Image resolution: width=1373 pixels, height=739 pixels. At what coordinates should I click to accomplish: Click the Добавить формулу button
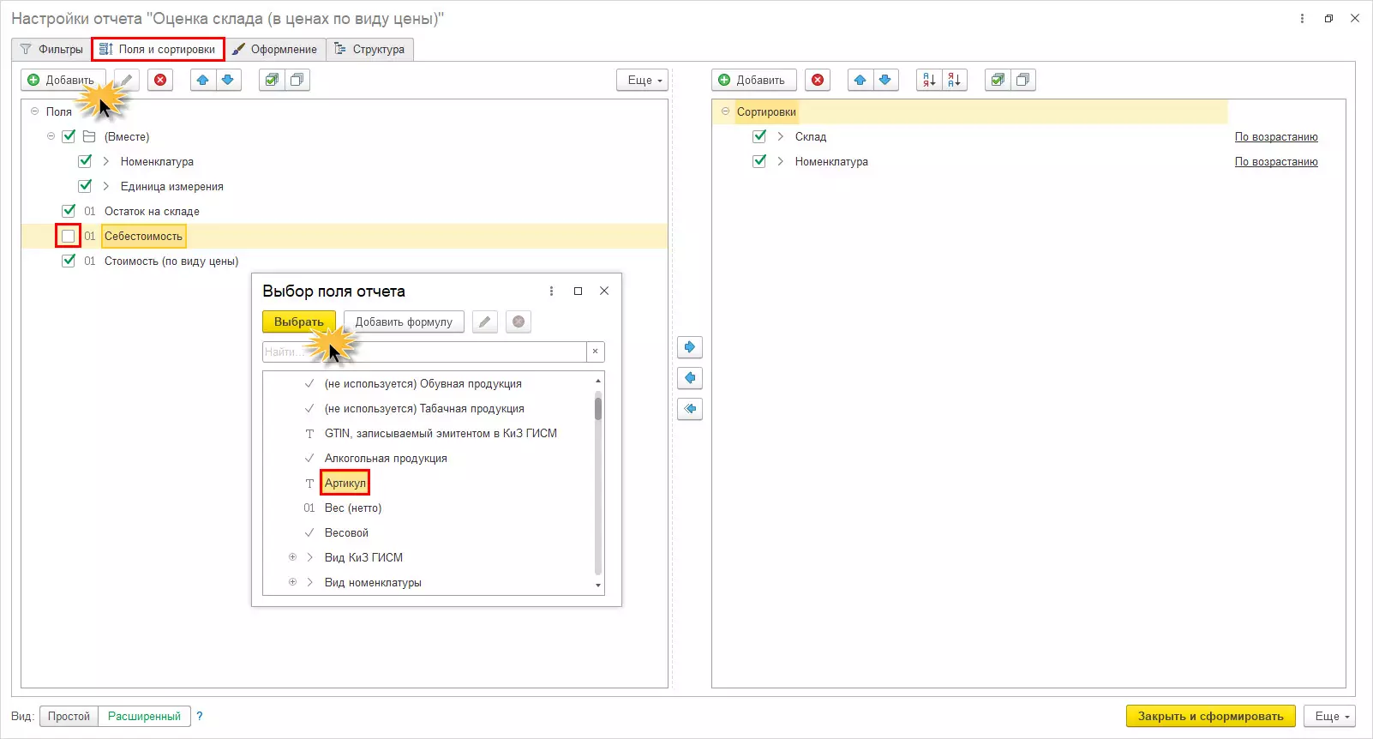click(x=404, y=321)
